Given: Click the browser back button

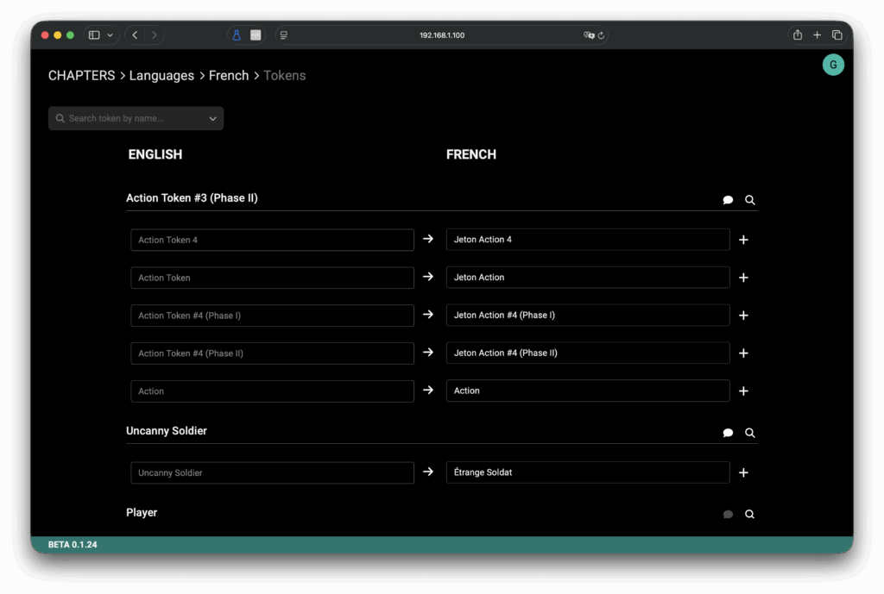Looking at the screenshot, I should pyautogui.click(x=135, y=35).
